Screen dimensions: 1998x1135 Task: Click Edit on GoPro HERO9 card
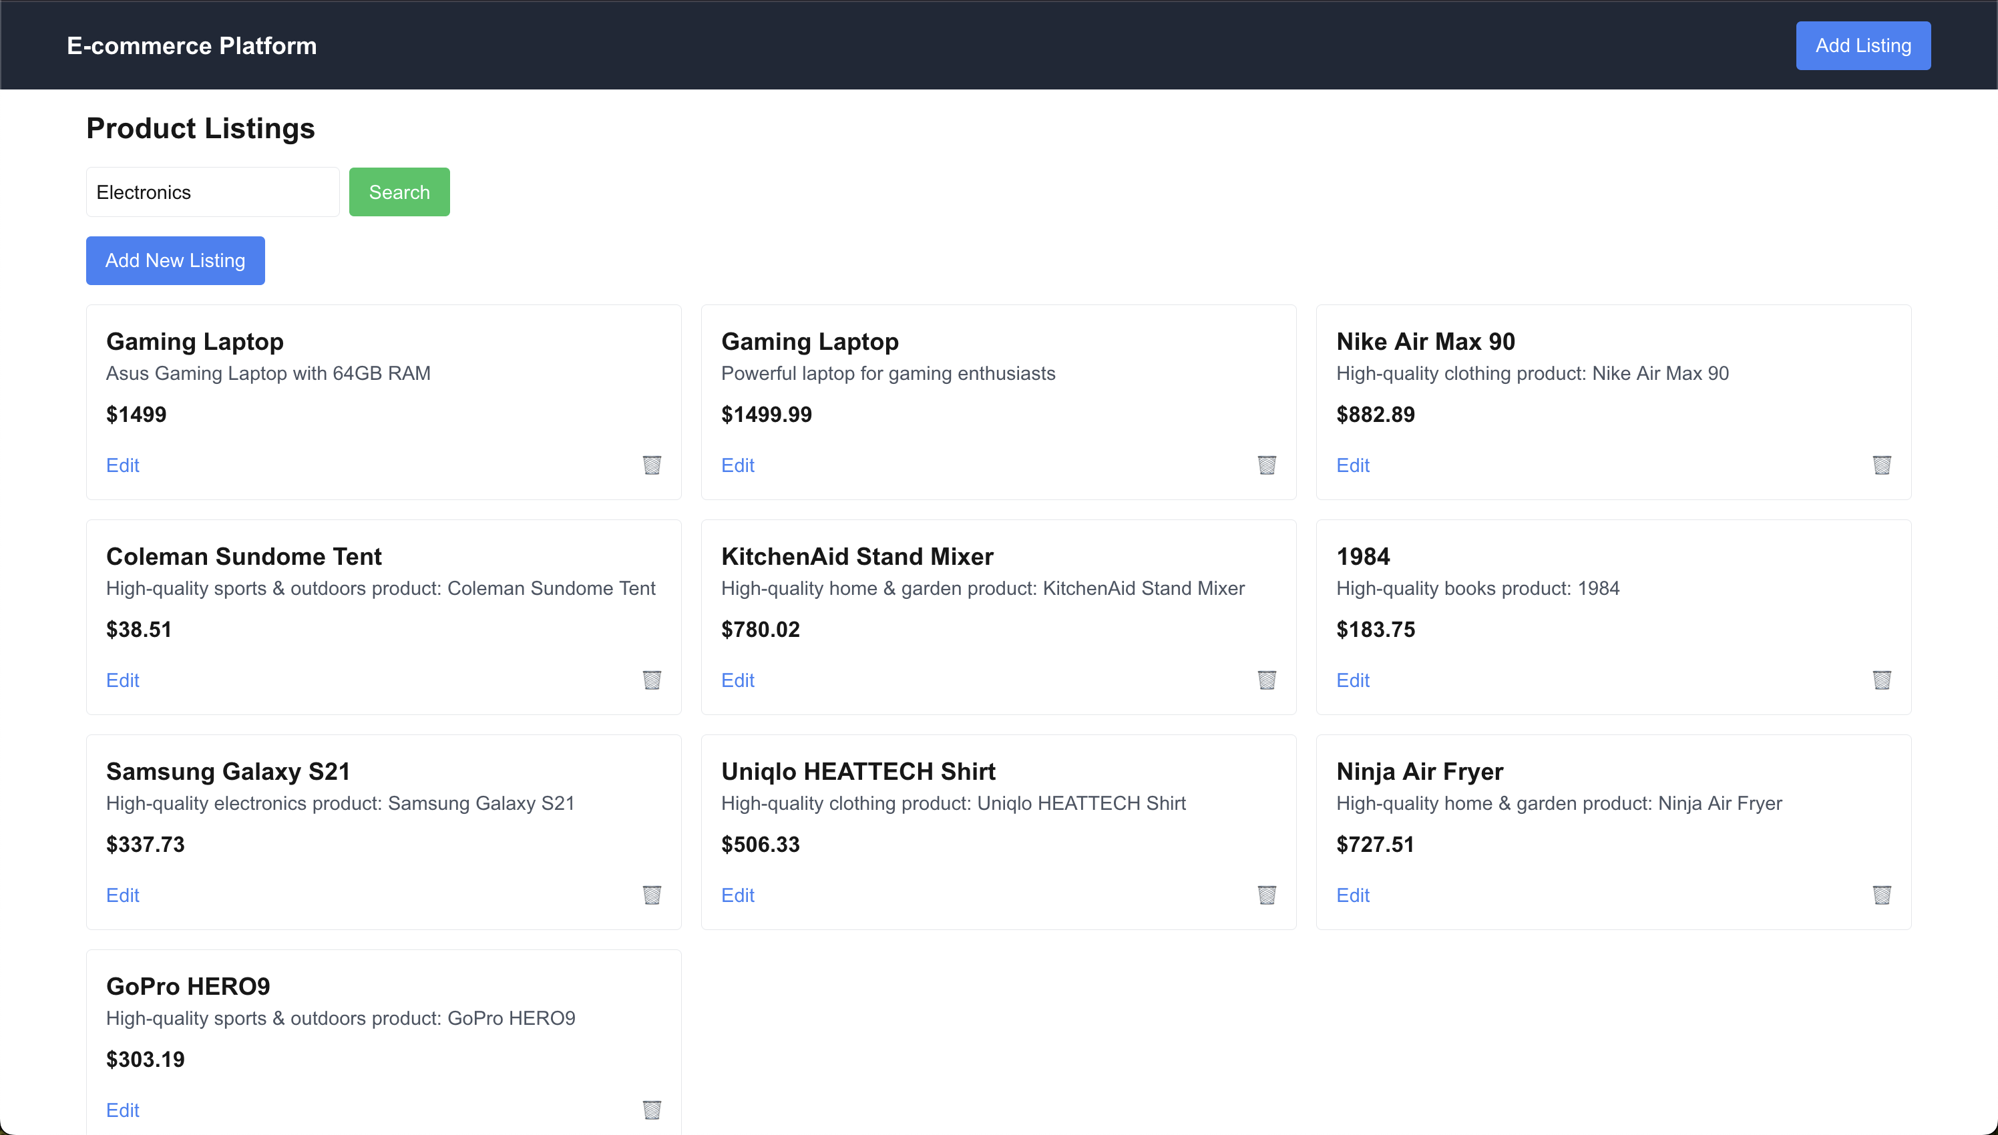click(x=122, y=1110)
